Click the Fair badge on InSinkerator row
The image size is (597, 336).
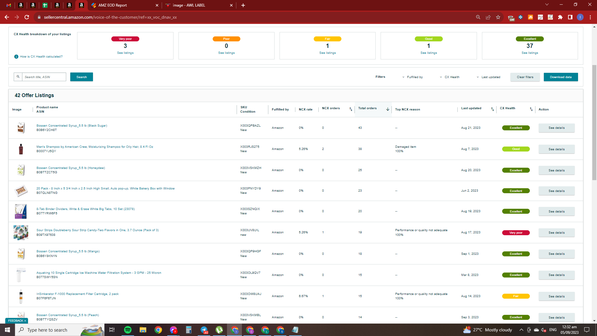[516, 296]
